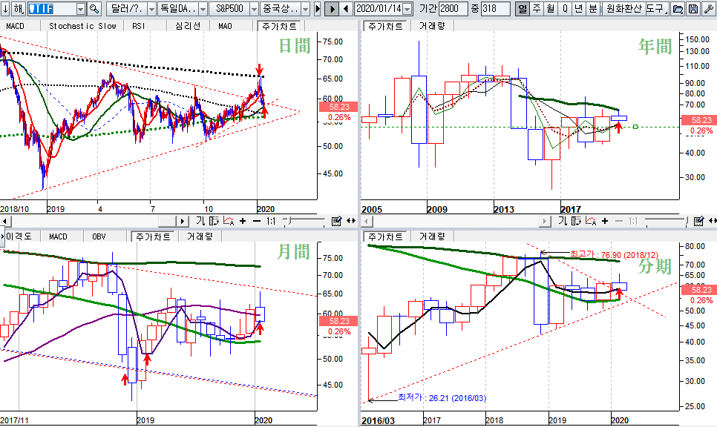Click the minus zoom-out icon under the daily chart
The image size is (717, 427).
coord(257,221)
